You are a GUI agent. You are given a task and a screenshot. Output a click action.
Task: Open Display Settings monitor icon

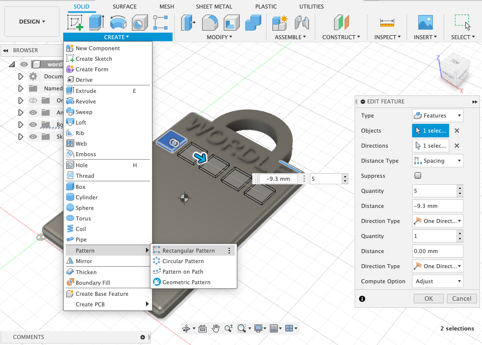coord(258,329)
